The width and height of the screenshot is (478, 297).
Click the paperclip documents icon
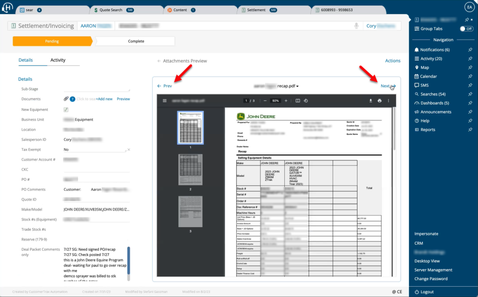click(66, 99)
